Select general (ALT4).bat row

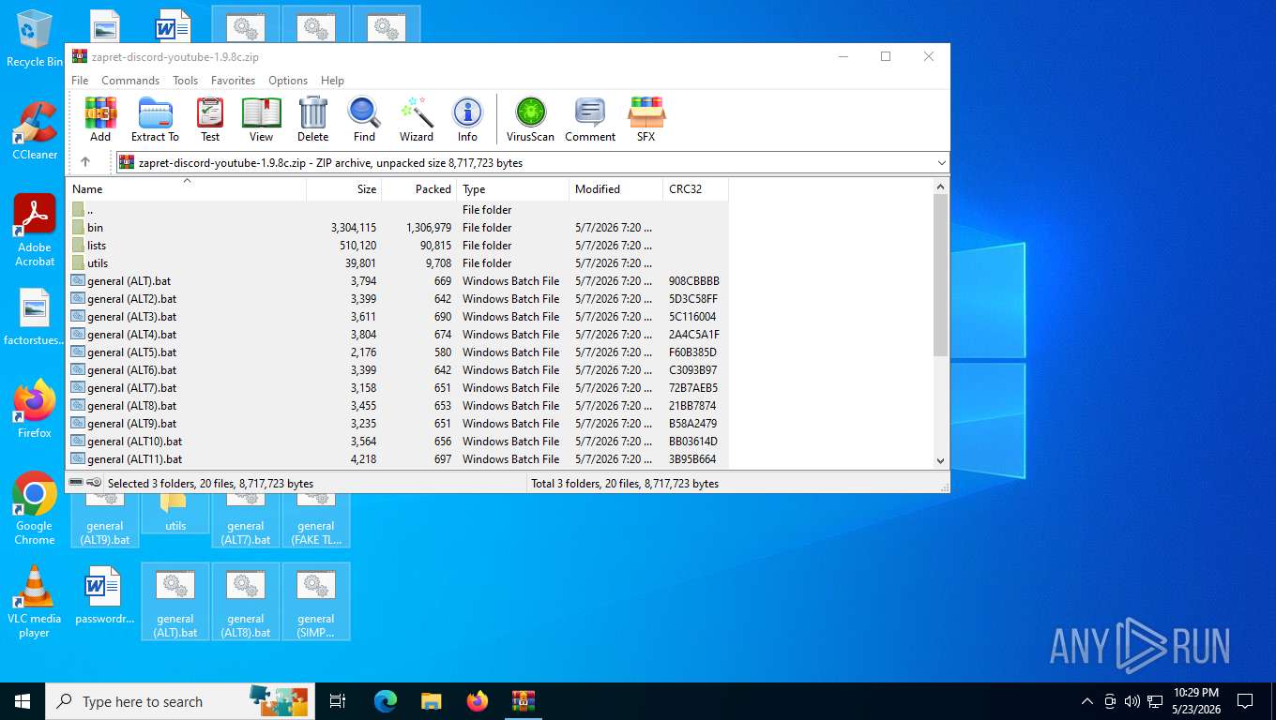click(x=397, y=335)
